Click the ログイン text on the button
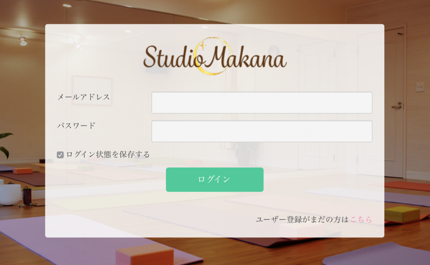 pyautogui.click(x=214, y=179)
